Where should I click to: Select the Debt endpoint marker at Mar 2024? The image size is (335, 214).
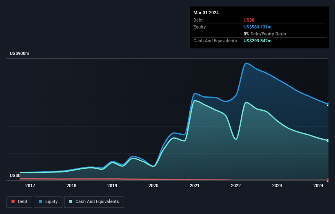(x=328, y=180)
